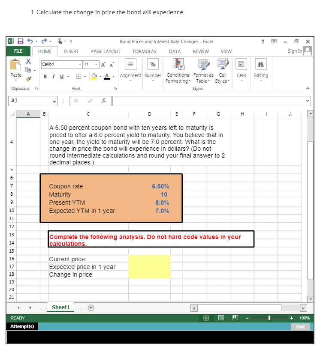Click the Conditional Formatting icon

tap(178, 64)
